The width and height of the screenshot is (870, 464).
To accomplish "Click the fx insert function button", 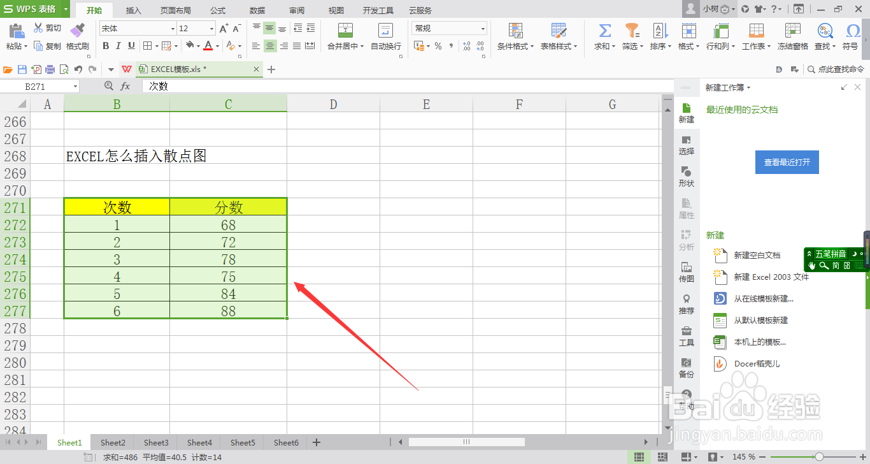I will [125, 86].
